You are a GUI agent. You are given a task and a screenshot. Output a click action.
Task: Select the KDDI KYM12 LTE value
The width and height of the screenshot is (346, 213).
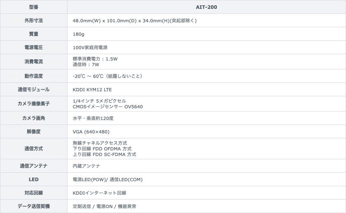tap(92, 90)
